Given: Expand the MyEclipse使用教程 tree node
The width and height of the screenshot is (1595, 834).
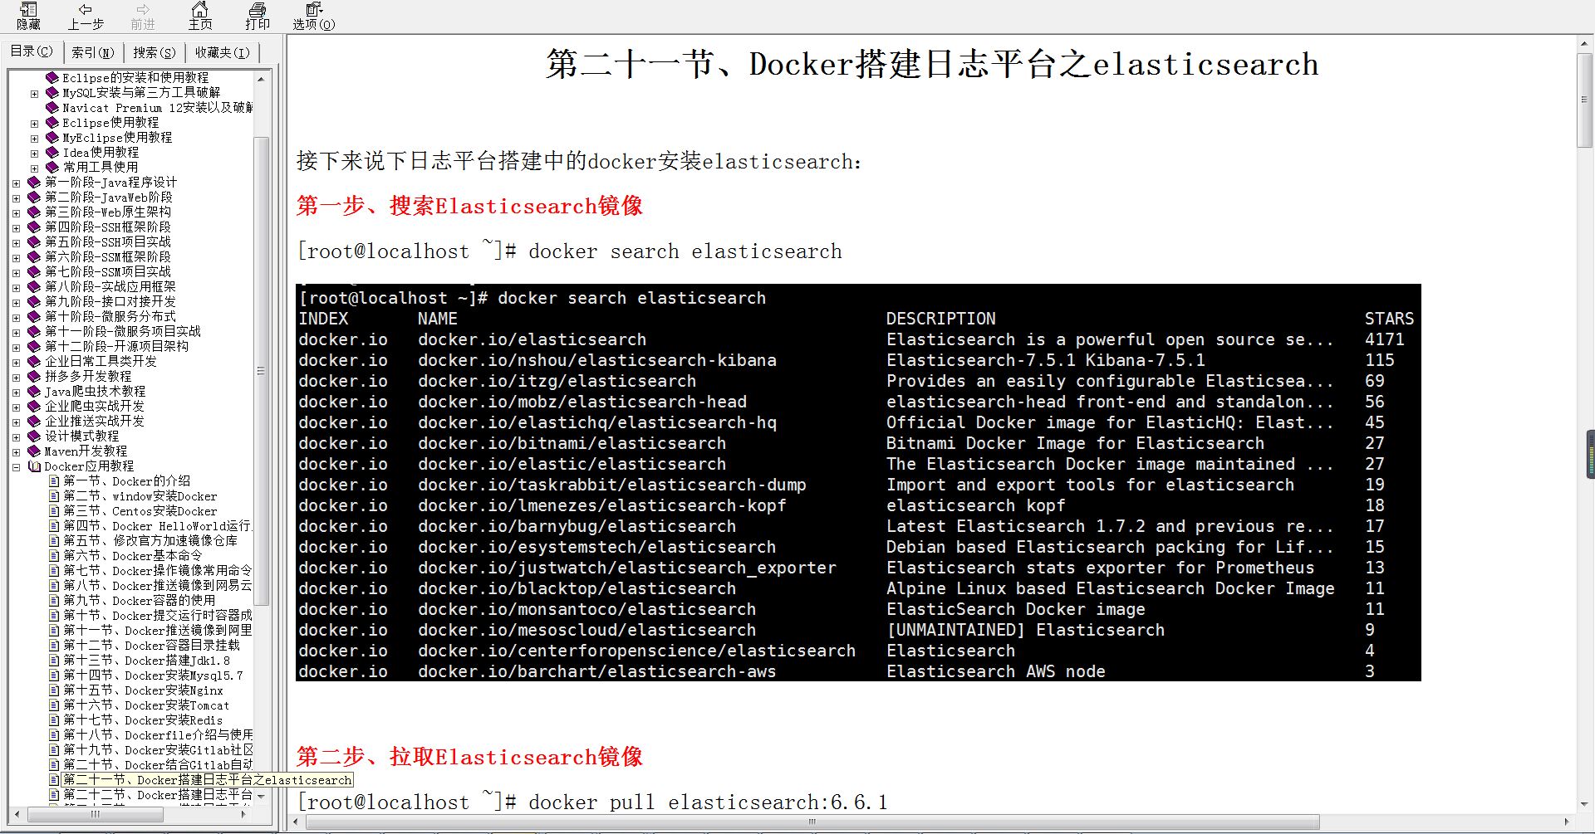Looking at the screenshot, I should [x=35, y=138].
